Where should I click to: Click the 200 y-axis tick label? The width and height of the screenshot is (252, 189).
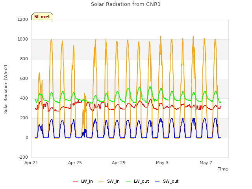coord(24,118)
